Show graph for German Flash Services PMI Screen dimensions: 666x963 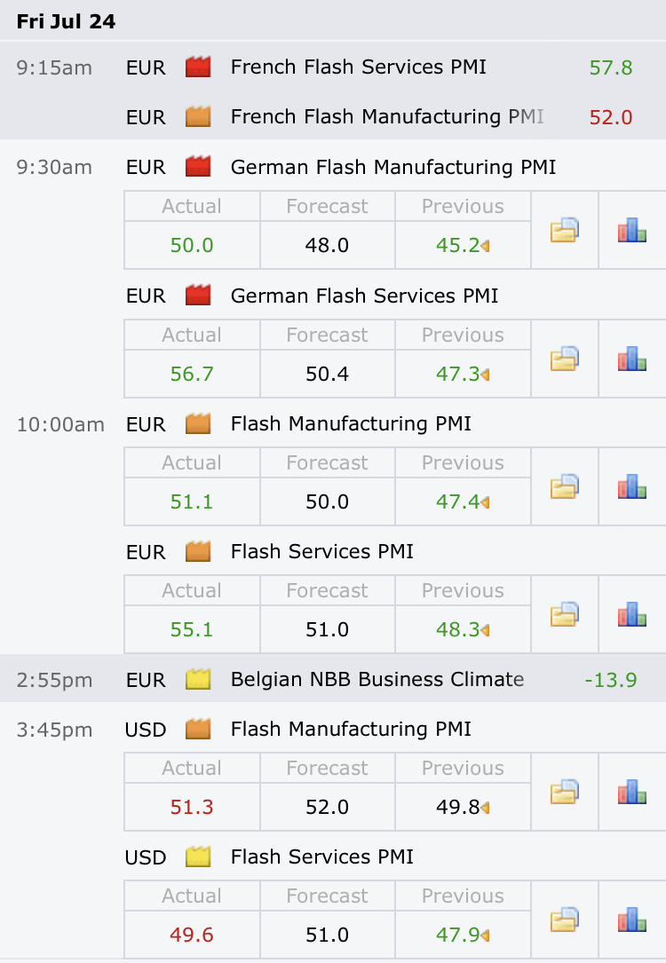[631, 359]
